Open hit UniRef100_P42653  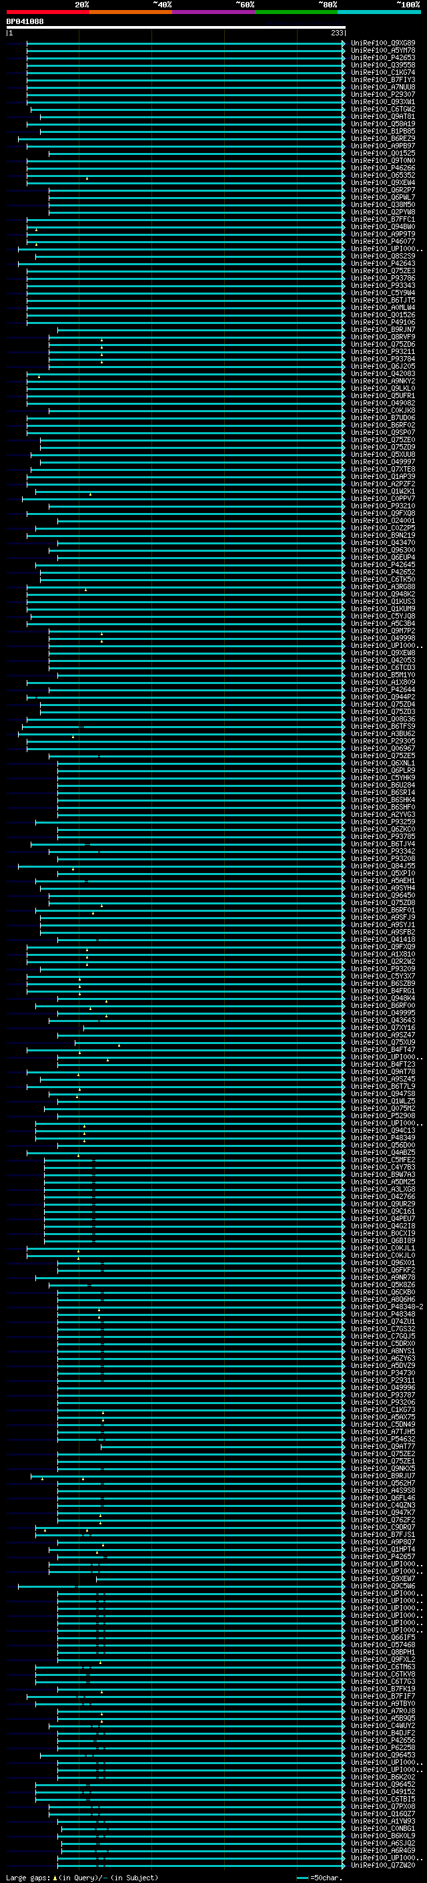coord(383,57)
